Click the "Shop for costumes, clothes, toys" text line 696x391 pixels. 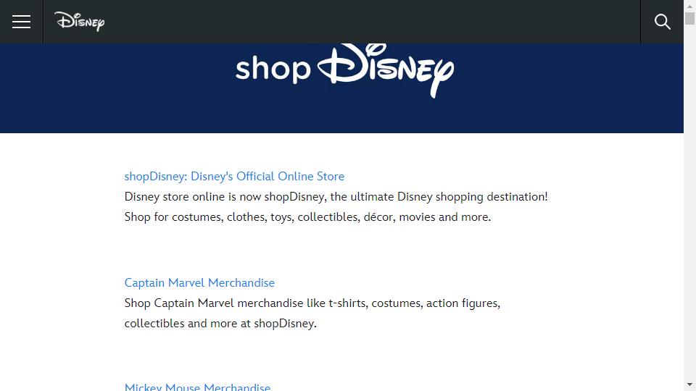(x=307, y=217)
